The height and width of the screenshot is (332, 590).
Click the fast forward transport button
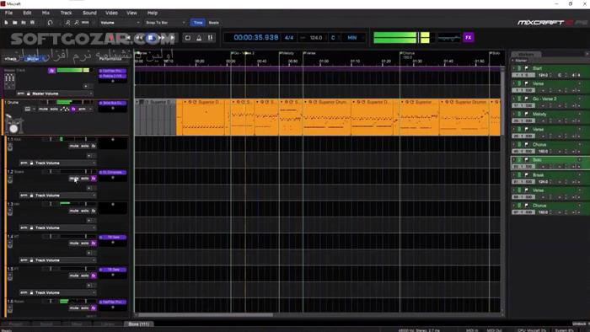pyautogui.click(x=162, y=38)
